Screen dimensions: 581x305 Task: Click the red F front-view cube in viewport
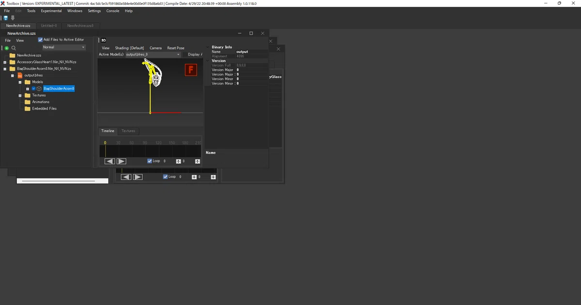point(191,70)
